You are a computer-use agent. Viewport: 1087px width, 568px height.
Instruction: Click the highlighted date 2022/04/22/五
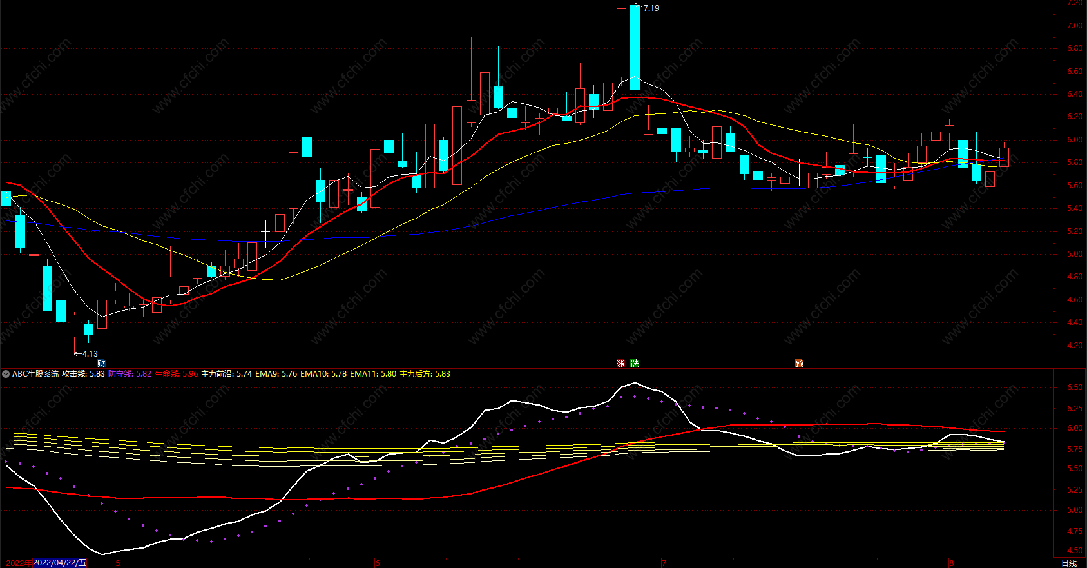coord(59,563)
